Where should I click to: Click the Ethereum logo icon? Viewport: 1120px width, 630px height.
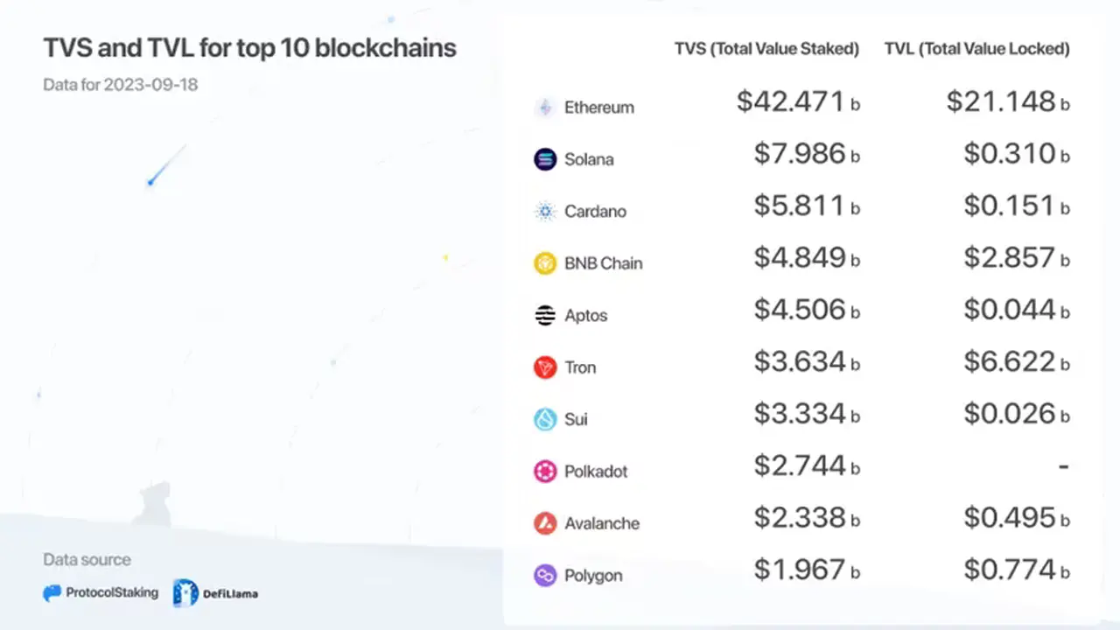pos(545,108)
